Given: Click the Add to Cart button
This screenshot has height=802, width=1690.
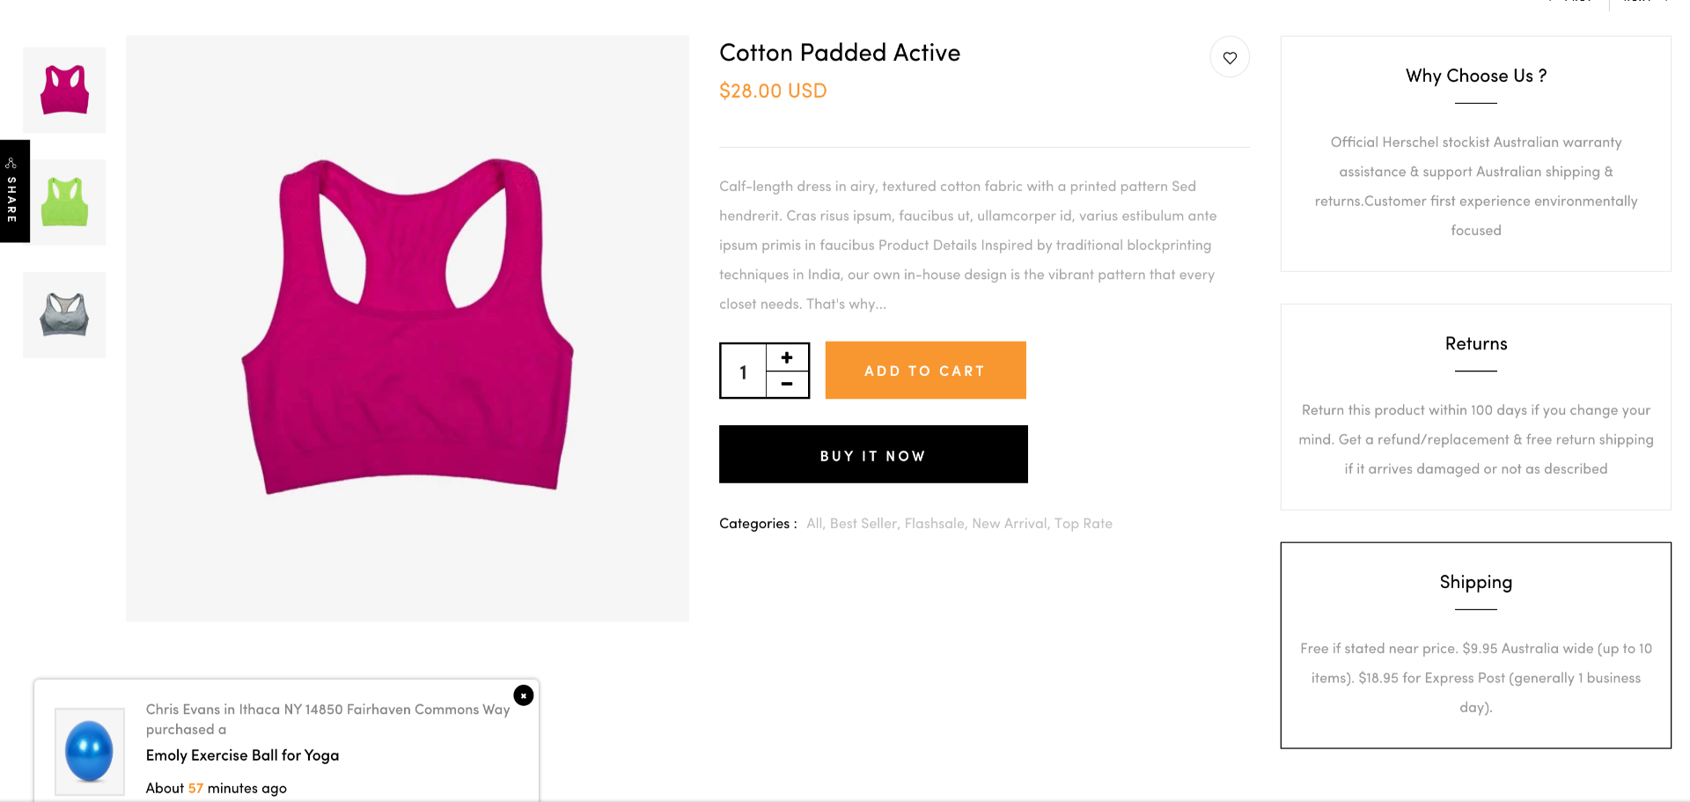Looking at the screenshot, I should (925, 371).
